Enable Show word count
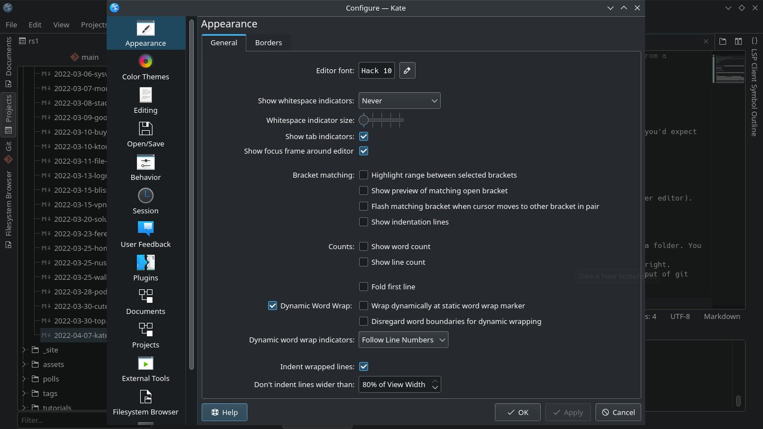The image size is (763, 429). [364, 246]
